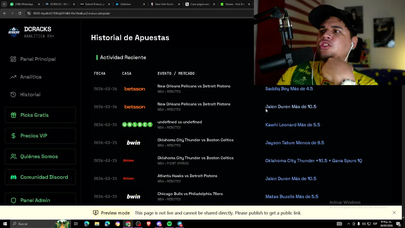Reload the page
The height and width of the screenshot is (228, 405).
(x=20, y=13)
